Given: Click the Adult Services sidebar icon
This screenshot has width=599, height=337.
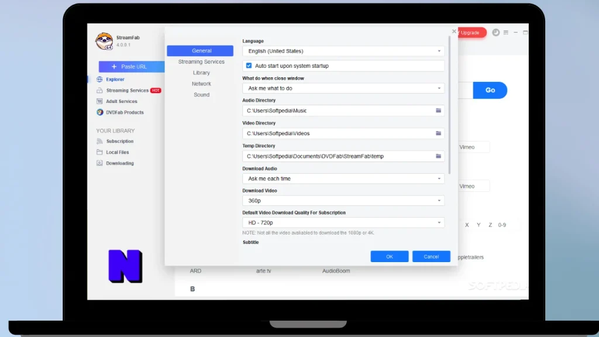Looking at the screenshot, I should (99, 101).
